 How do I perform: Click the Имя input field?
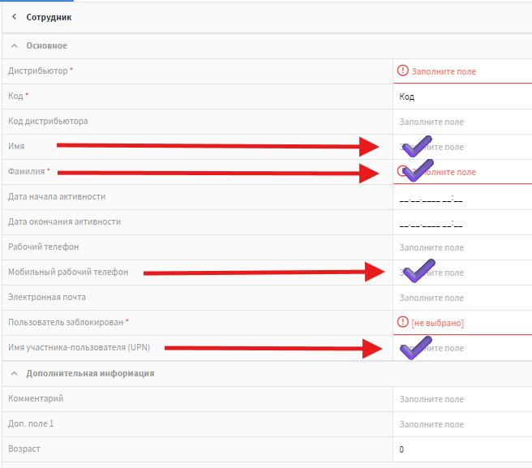pos(462,147)
